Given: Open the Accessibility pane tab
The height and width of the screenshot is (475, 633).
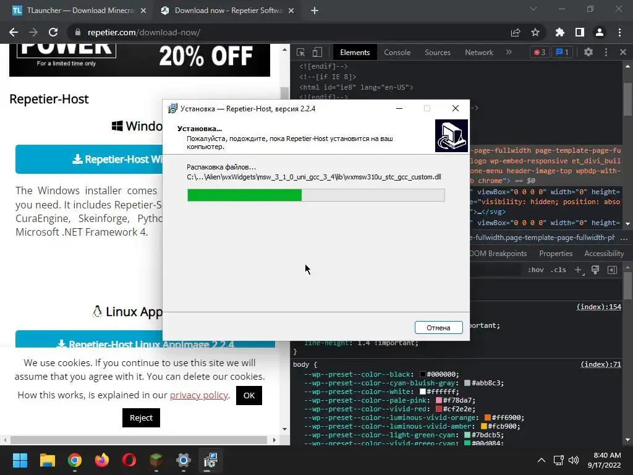Looking at the screenshot, I should (x=604, y=254).
